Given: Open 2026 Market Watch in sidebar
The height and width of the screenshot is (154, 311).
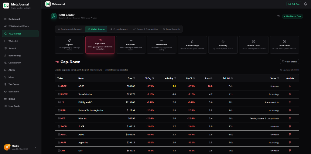Looking at the screenshot, I should [20, 26].
